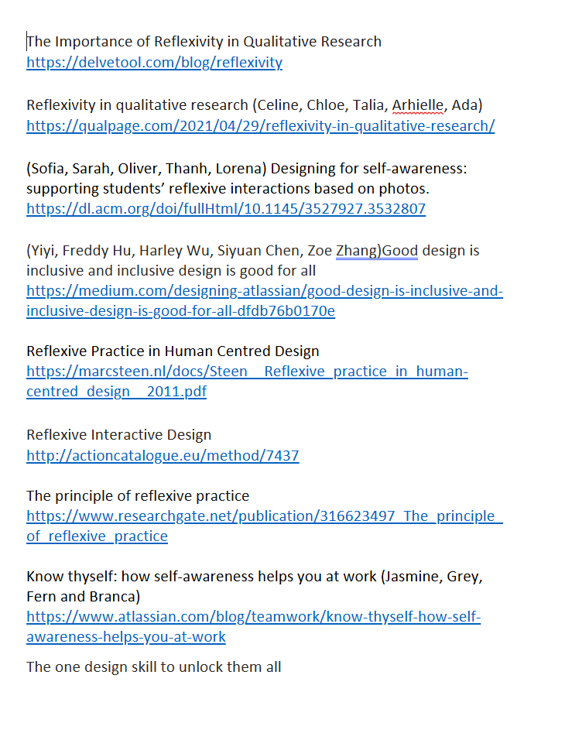Visit the actioncatalogue.eu method link
Image resolution: width=565 pixels, height=740 pixels.
(x=163, y=456)
